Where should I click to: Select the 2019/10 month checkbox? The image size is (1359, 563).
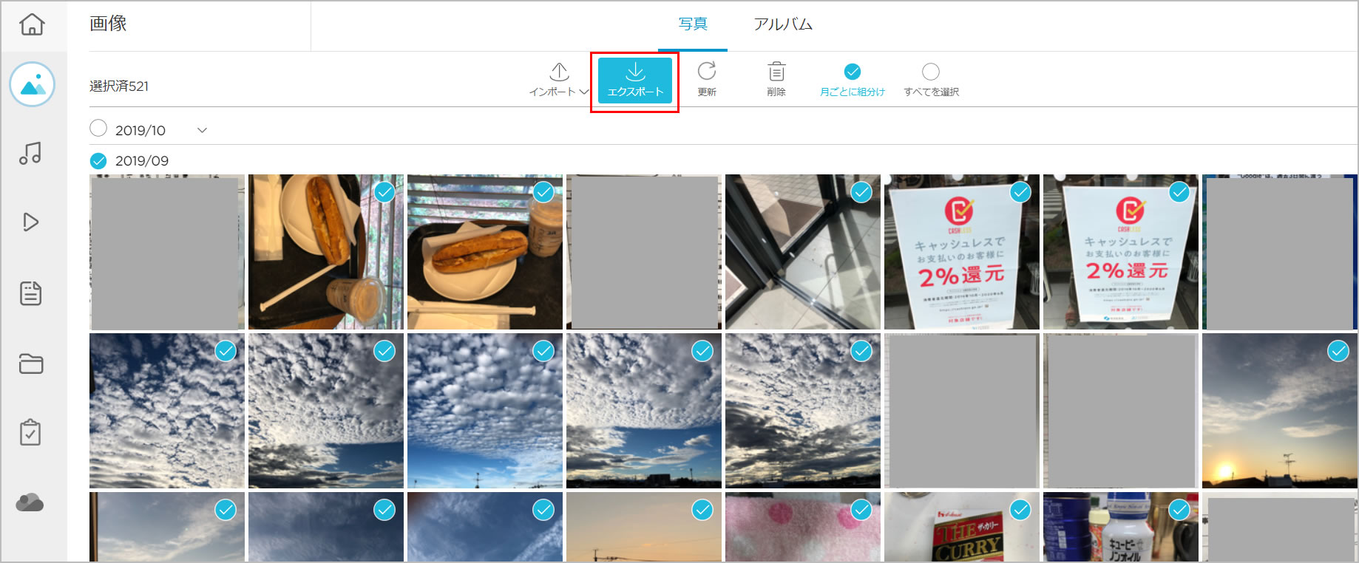pyautogui.click(x=98, y=129)
